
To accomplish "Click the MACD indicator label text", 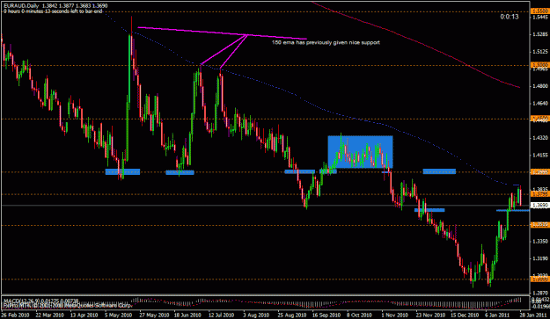I will [40, 301].
